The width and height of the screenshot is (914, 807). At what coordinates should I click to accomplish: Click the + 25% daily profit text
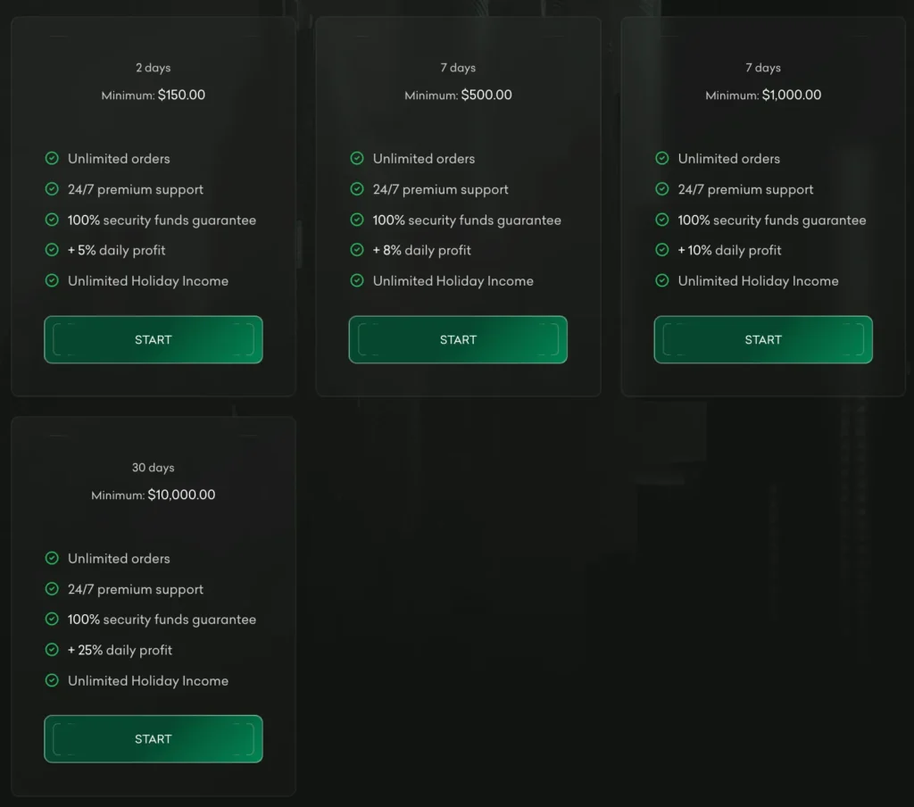(x=120, y=650)
